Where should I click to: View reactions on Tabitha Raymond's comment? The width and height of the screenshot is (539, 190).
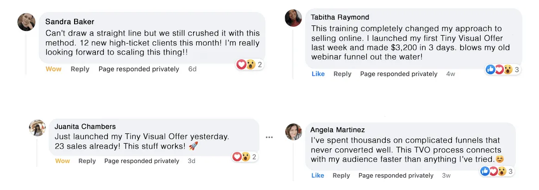click(503, 70)
